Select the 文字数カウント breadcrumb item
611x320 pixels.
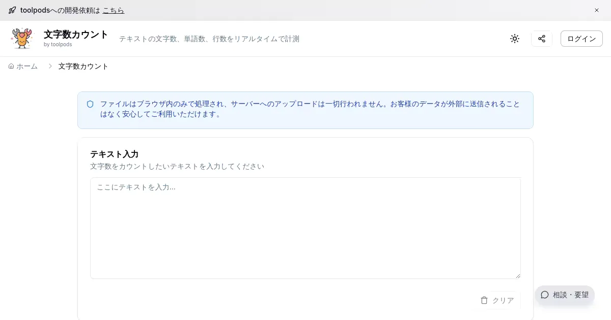pyautogui.click(x=83, y=66)
